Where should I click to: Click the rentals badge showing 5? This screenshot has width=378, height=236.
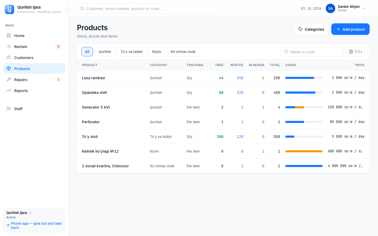58,47
